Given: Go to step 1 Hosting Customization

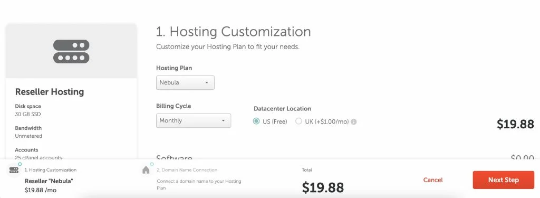Looking at the screenshot, I should (51, 170).
